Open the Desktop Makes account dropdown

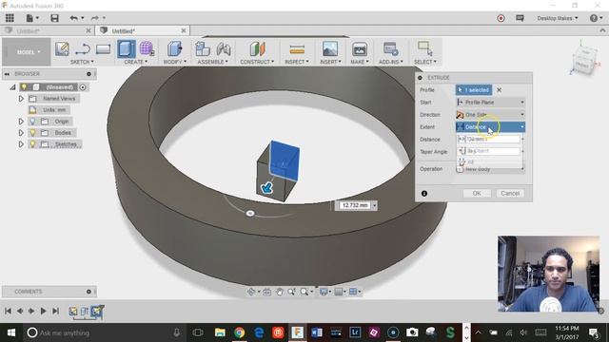click(x=558, y=18)
